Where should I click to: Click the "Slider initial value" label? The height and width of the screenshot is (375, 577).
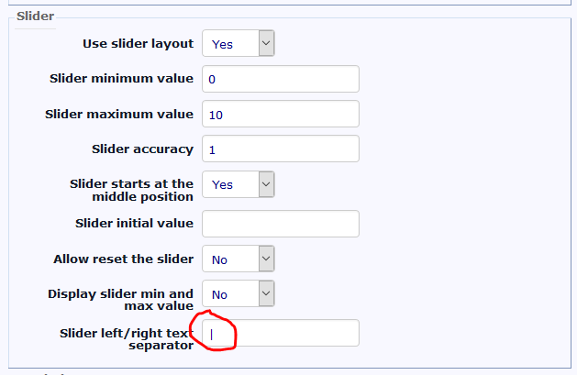(134, 223)
